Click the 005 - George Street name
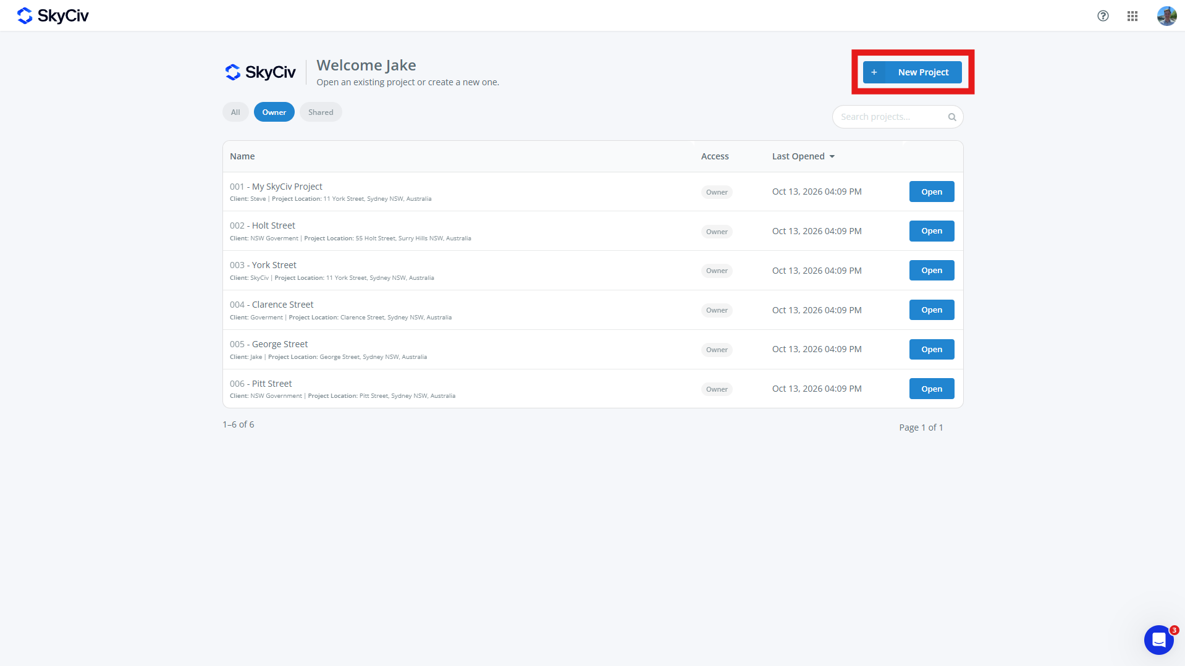Screen dimensions: 1185x666 [x=269, y=344]
